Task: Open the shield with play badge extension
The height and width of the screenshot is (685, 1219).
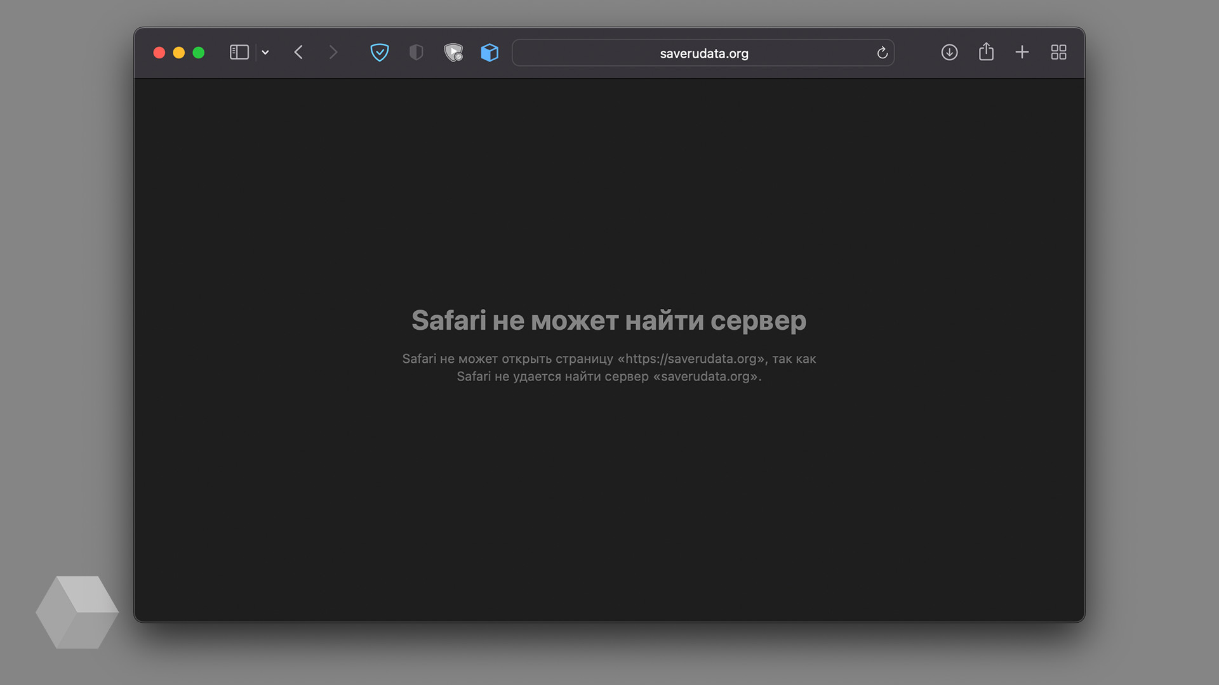Action: point(453,53)
